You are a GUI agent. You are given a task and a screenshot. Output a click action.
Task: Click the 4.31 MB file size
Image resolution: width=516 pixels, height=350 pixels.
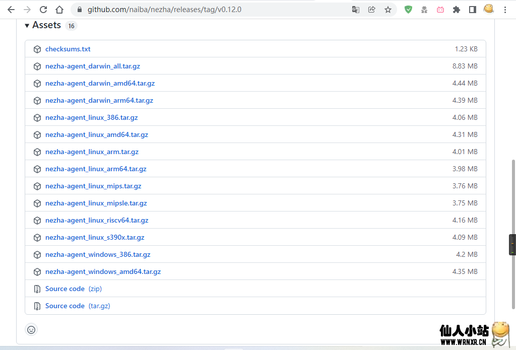(465, 134)
